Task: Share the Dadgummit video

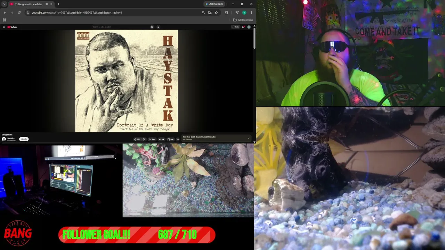Action: [x=152, y=139]
